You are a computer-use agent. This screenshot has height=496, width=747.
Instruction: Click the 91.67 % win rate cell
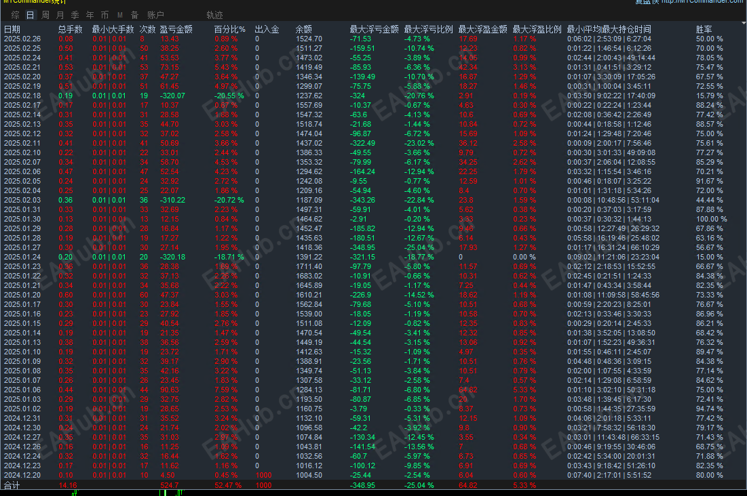(710, 182)
